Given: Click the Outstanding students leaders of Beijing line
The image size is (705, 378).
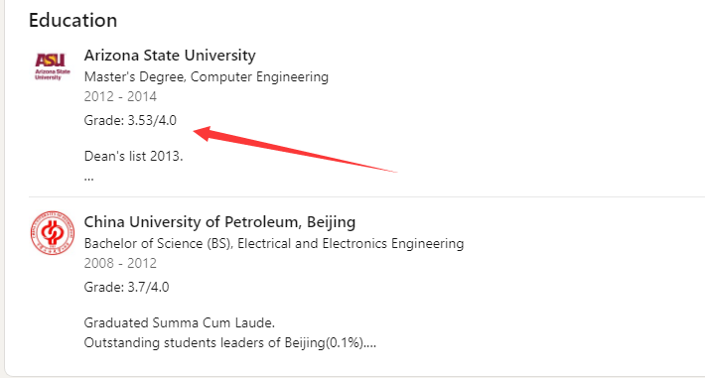Looking at the screenshot, I should pyautogui.click(x=230, y=343).
